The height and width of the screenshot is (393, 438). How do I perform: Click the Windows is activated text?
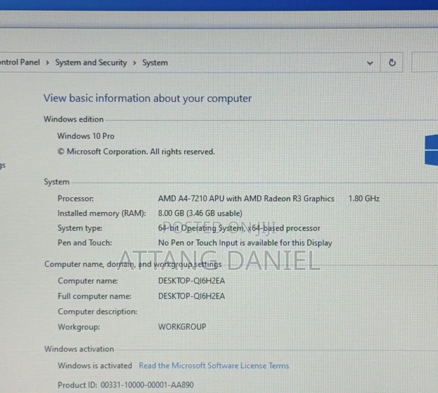(x=95, y=365)
